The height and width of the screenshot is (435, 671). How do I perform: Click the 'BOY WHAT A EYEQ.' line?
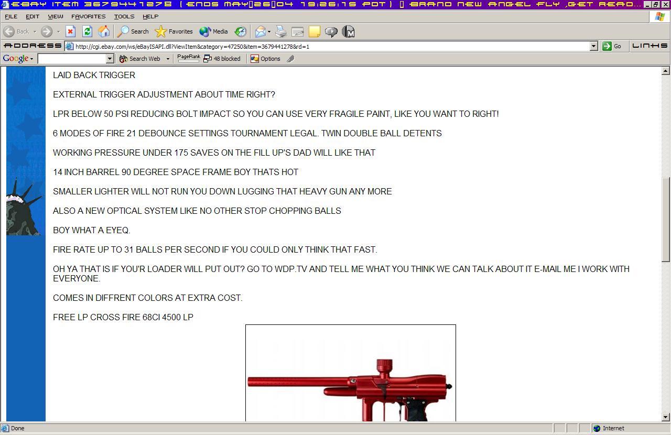[x=91, y=230]
